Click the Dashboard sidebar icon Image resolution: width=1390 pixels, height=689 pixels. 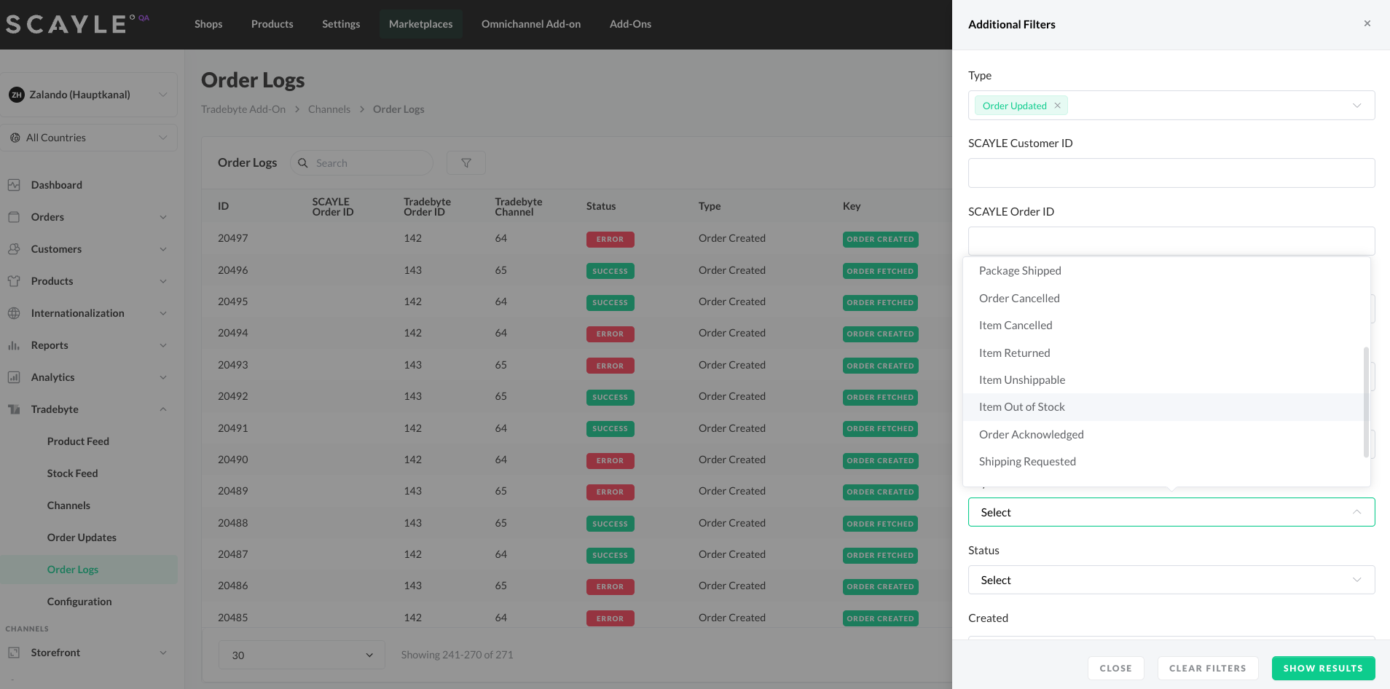pos(14,185)
